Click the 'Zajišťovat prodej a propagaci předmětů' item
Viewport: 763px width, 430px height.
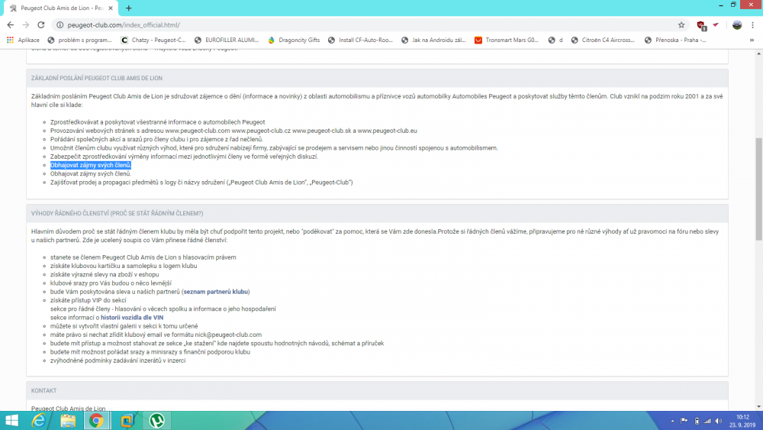(x=201, y=182)
